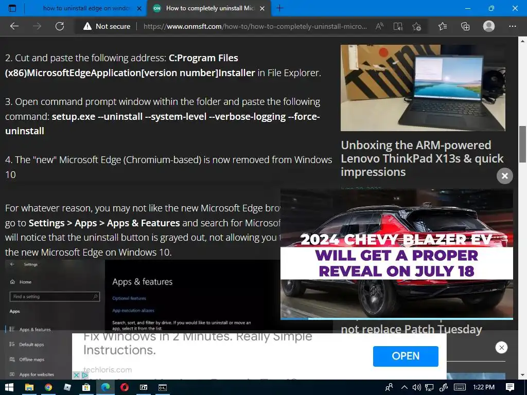The height and width of the screenshot is (395, 527).
Task: Play the Chevy Blazer EV video
Action: pyautogui.click(x=397, y=254)
